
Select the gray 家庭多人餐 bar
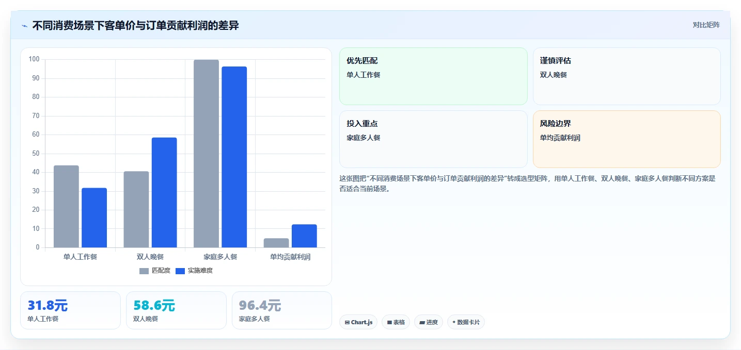206,154
